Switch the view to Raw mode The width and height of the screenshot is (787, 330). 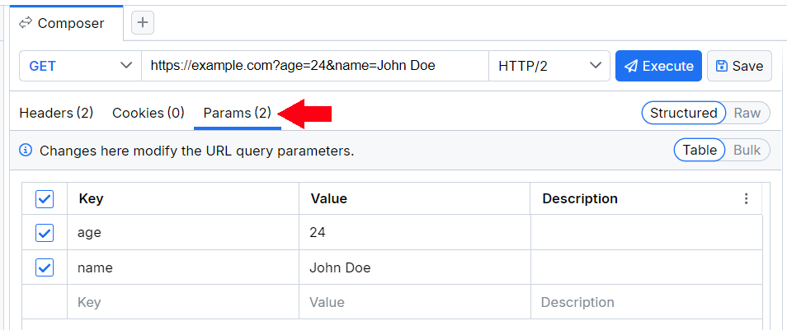click(747, 113)
